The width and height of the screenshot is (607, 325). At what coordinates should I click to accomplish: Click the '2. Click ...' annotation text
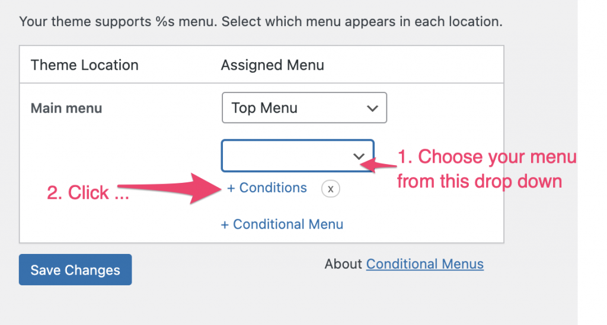coord(88,192)
